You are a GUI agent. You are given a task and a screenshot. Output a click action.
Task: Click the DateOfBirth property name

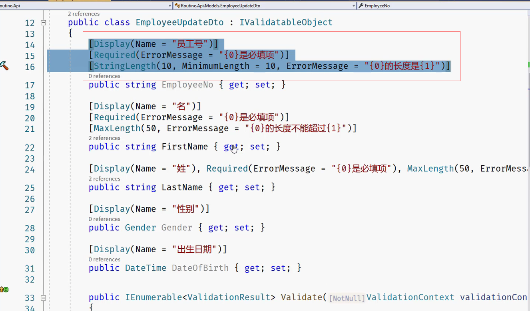pyautogui.click(x=200, y=268)
